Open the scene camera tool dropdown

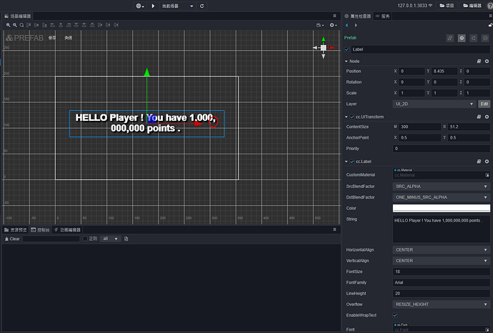320,25
